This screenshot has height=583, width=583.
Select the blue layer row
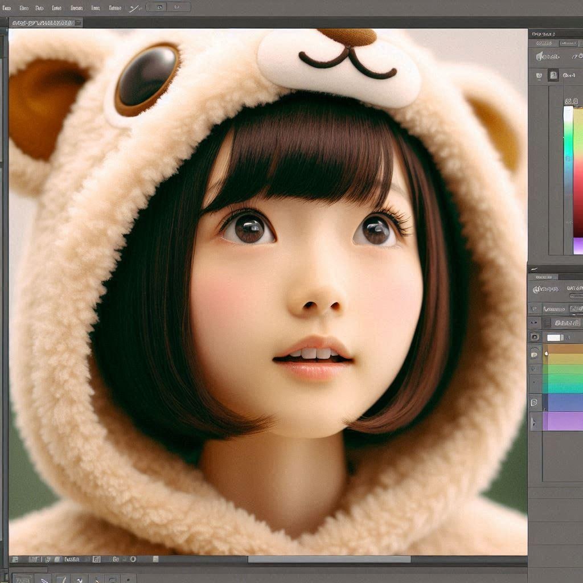(x=563, y=403)
